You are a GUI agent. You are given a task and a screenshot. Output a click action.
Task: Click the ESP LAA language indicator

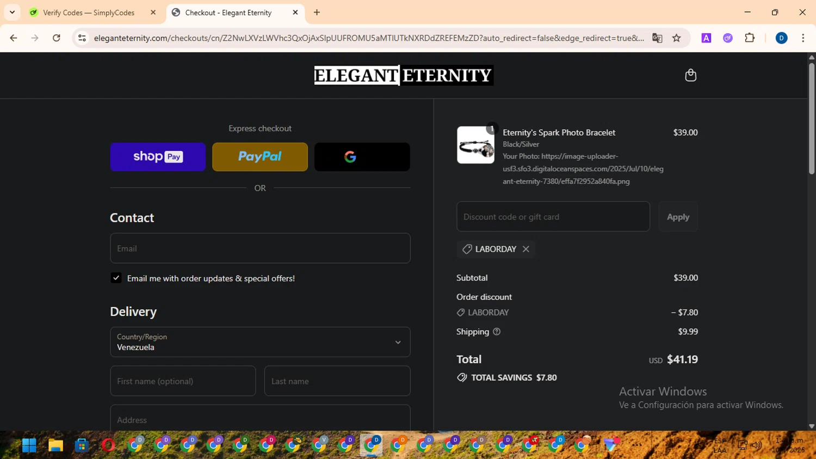point(720,445)
